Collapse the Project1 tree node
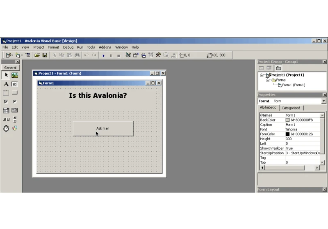The image size is (328, 229). (262, 75)
